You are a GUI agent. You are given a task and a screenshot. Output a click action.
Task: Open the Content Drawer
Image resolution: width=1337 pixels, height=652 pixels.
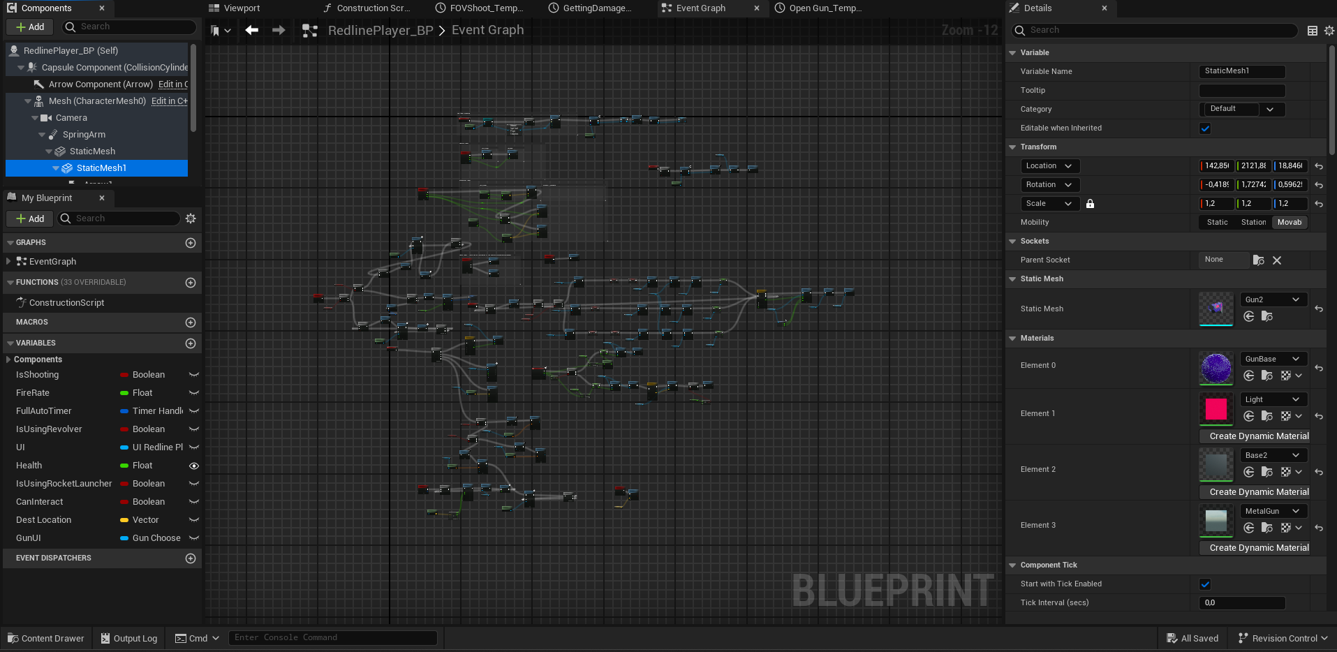click(x=46, y=638)
